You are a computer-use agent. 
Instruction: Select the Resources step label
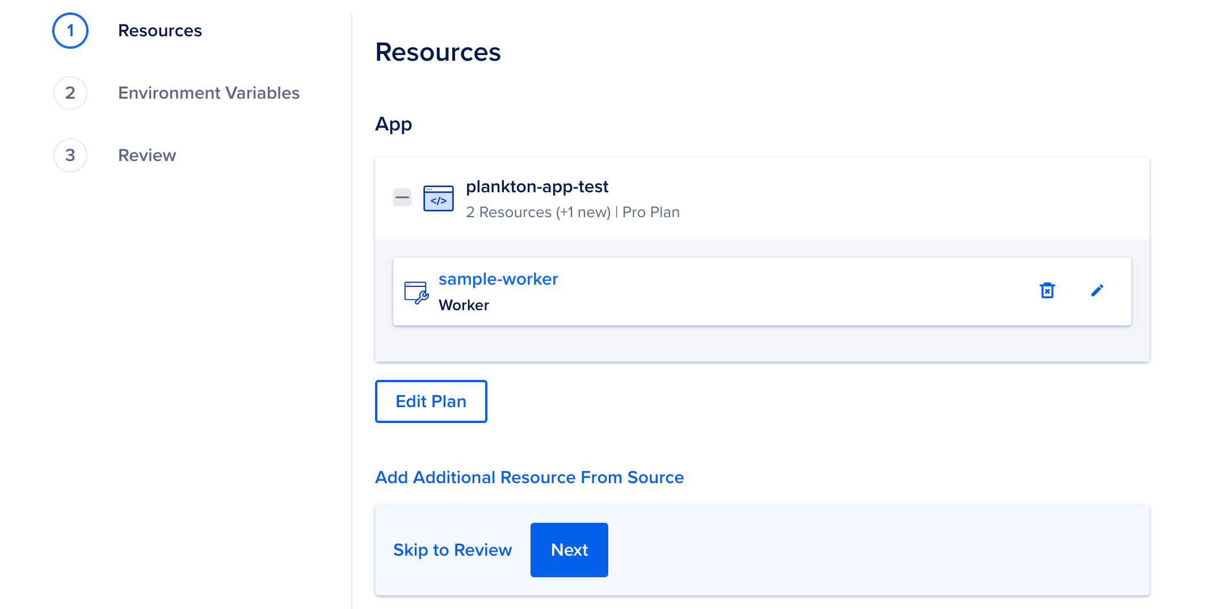coord(160,31)
